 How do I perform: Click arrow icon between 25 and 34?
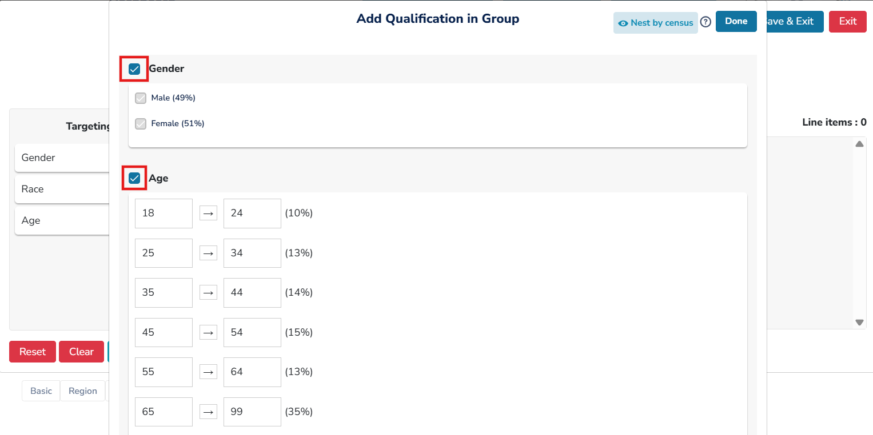pos(208,253)
